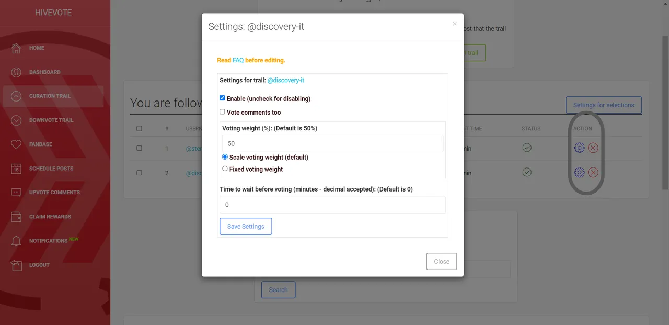This screenshot has height=325, width=669.
Task: Click the Home icon in sidebar
Action: (16, 48)
